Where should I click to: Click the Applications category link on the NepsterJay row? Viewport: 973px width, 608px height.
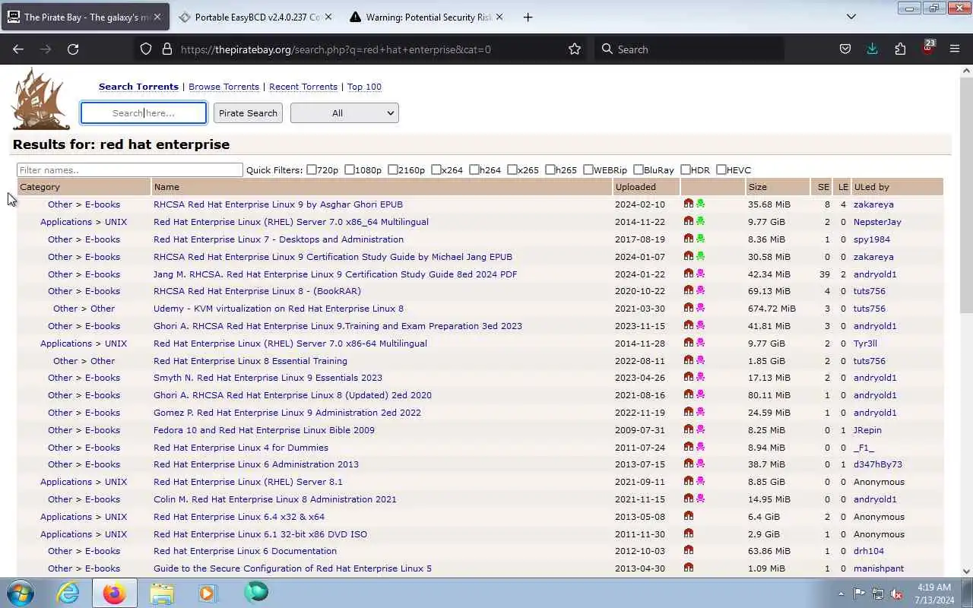(66, 221)
